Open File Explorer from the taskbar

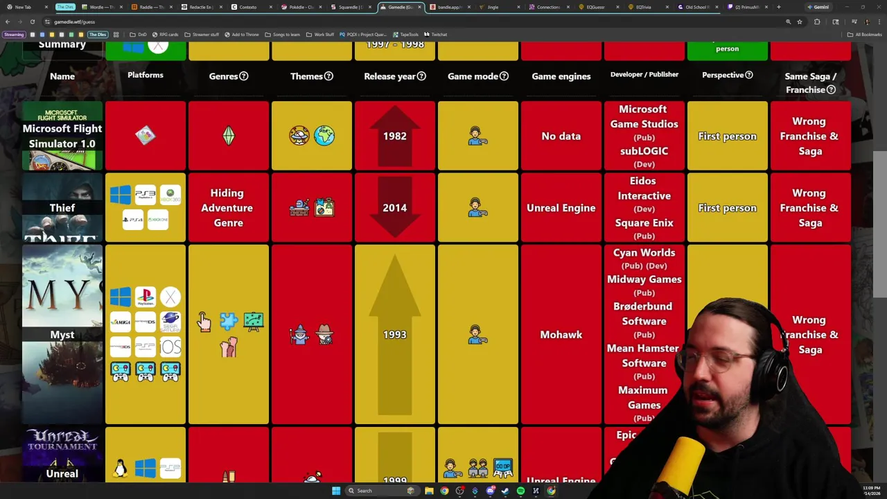[429, 491]
